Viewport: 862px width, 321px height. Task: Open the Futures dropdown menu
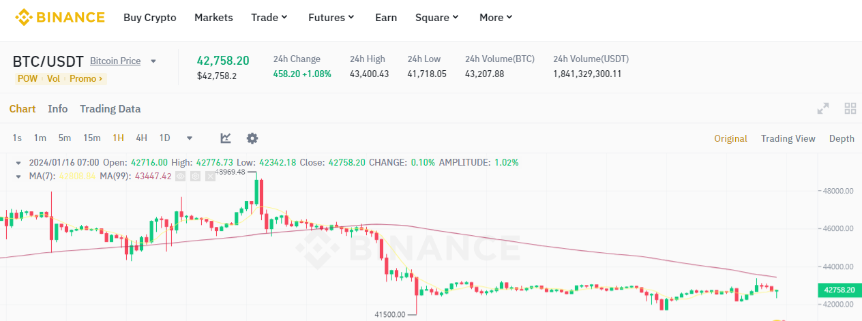tap(331, 18)
